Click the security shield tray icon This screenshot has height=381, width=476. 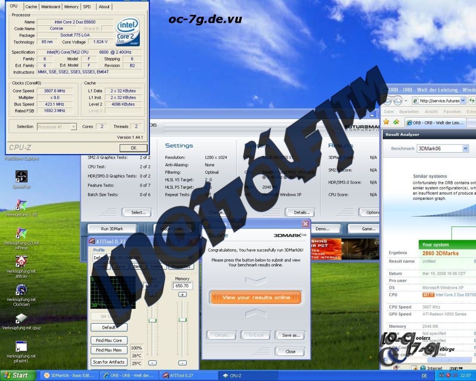449,376
